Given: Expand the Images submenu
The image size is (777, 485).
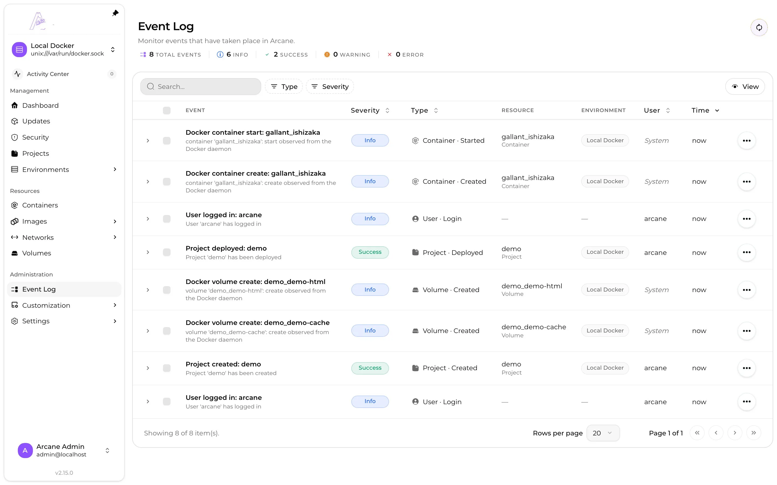Looking at the screenshot, I should tap(115, 221).
